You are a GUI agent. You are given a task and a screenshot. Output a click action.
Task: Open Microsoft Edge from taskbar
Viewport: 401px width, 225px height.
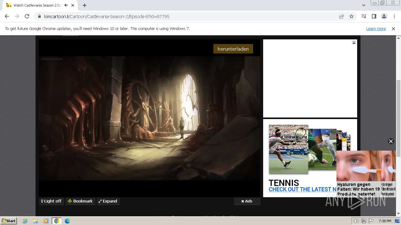[x=67, y=221]
